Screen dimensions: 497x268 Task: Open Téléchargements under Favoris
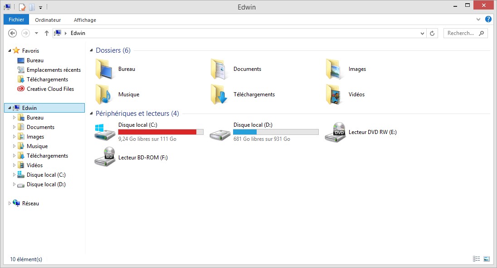point(43,79)
